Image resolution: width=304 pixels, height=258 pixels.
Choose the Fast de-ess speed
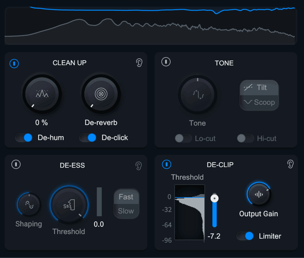pos(126,197)
